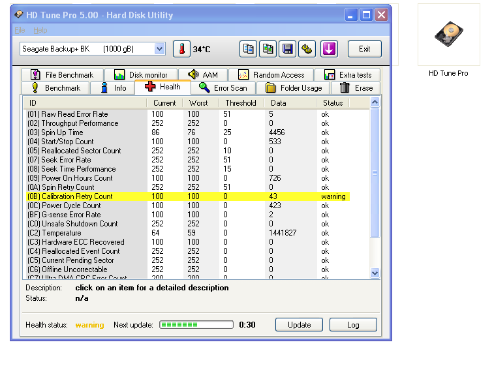Viewport: 494px width, 368px height.
Task: Click the purple down-arrow minimize-to-tray icon
Action: 329,49
